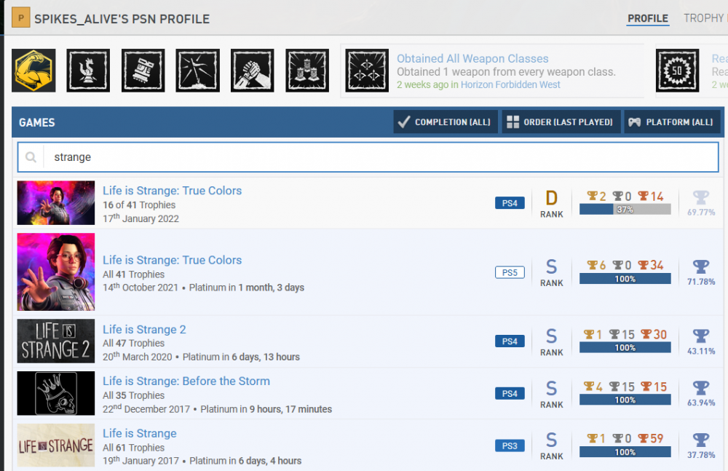Click the gold flexing arm trophy icon

point(33,71)
